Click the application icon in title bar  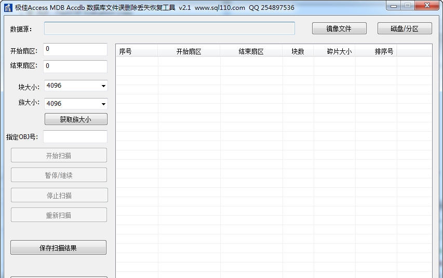click(x=8, y=8)
